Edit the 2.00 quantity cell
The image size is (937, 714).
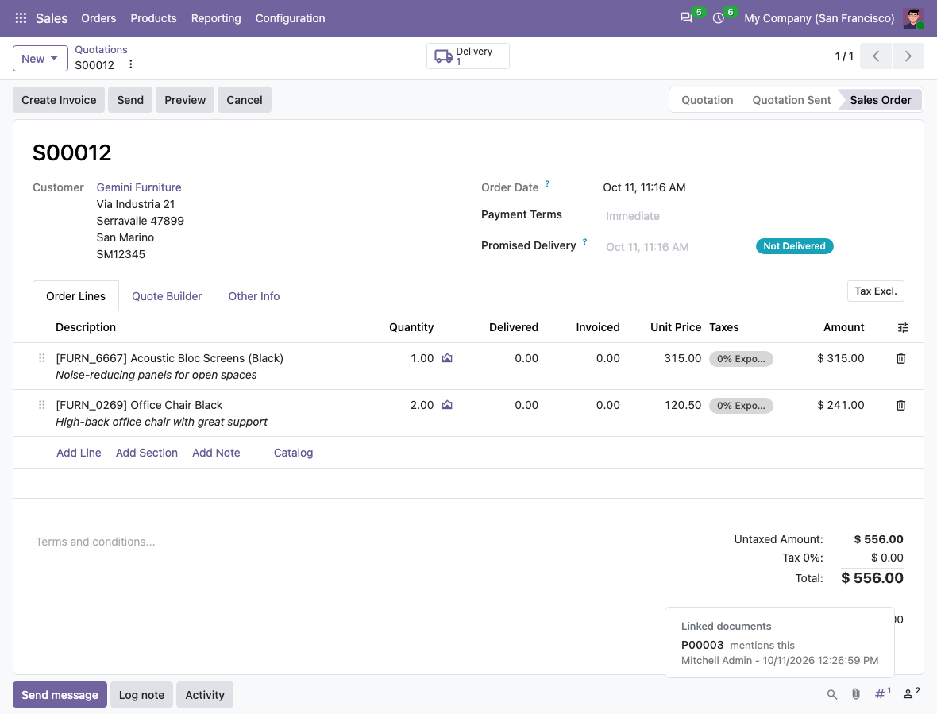coord(422,405)
